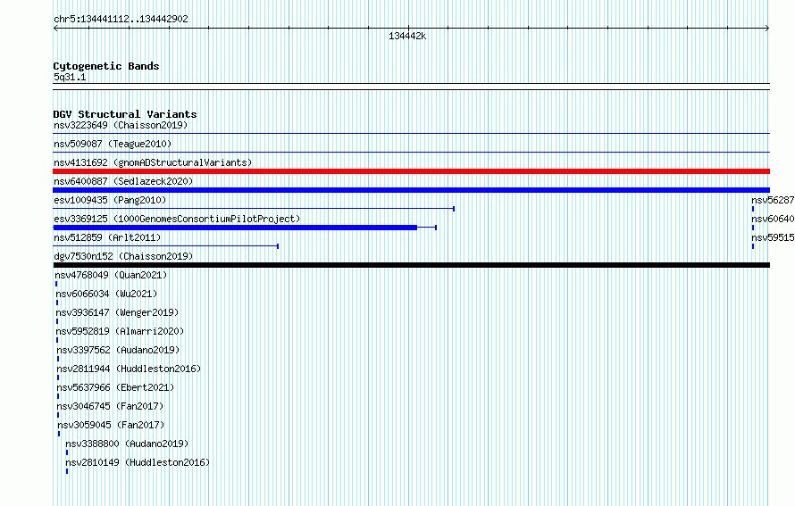
Task: Open variant nsv6066034 (Wu2021)
Action: tap(106, 294)
